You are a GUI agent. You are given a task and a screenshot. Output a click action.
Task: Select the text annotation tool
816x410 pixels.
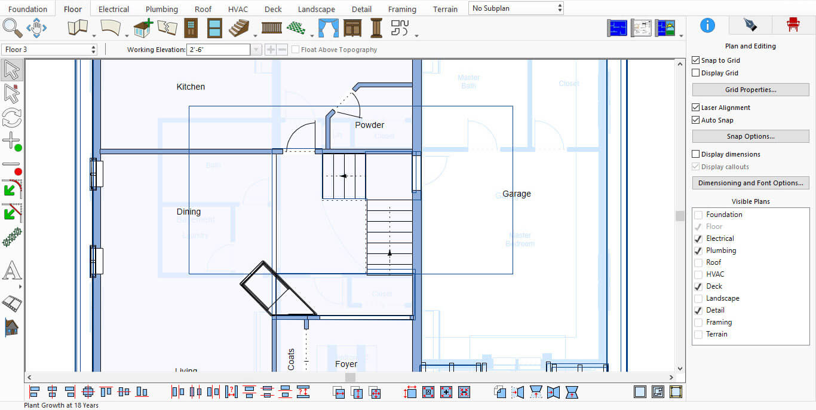(x=11, y=271)
